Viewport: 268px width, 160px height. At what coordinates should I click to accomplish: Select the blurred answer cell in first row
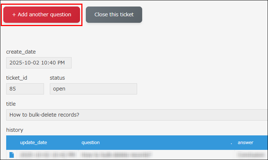point(251,155)
